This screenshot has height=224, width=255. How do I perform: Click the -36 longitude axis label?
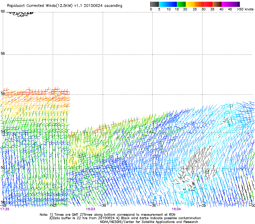pyautogui.click(x=153, y=205)
